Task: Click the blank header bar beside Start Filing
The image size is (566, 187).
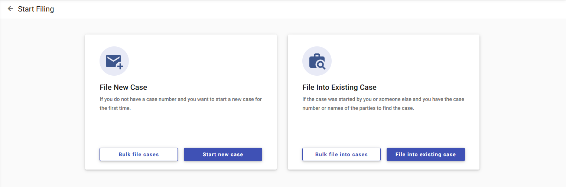Action: (x=297, y=9)
